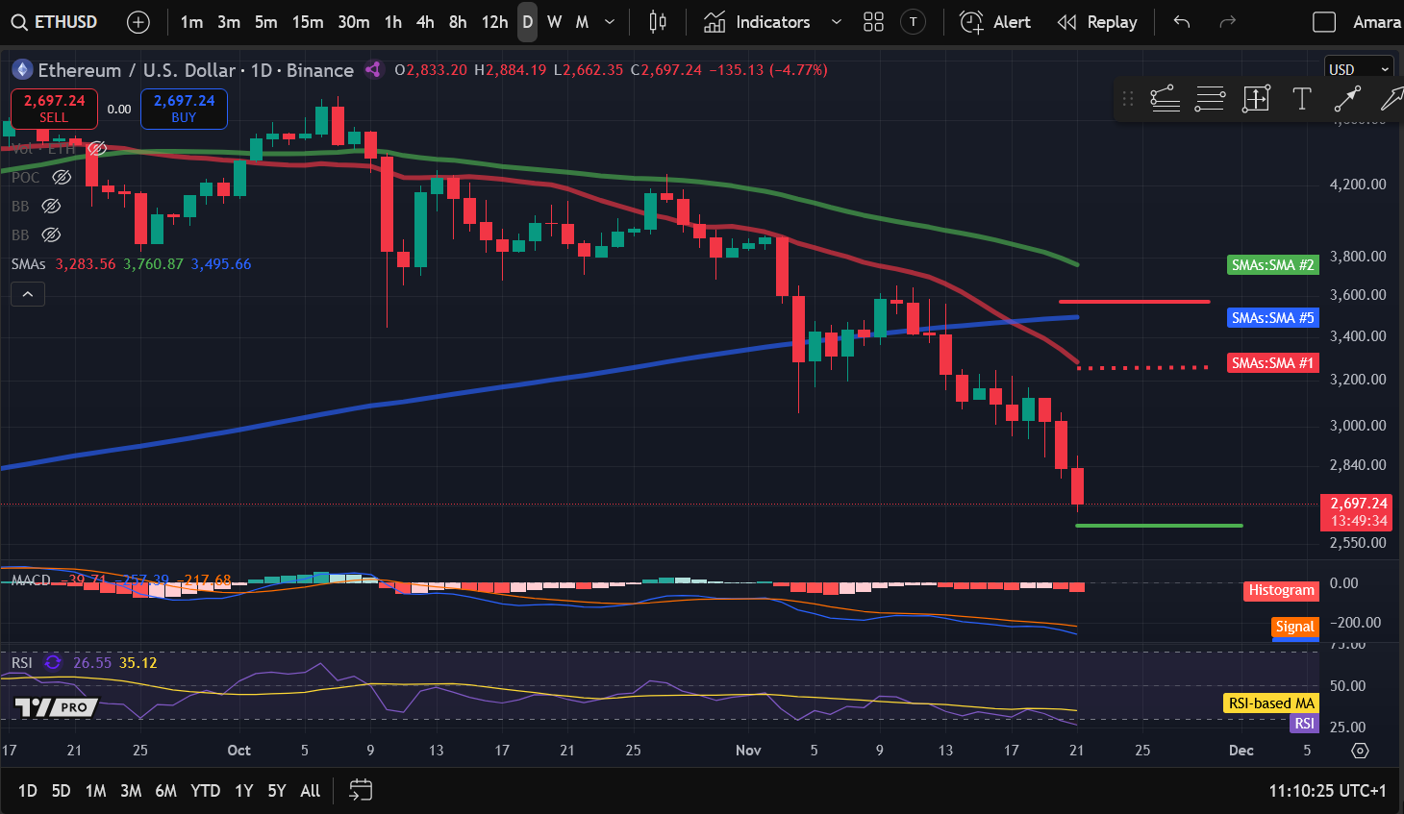
Task: Toggle POC indicator visibility
Action: [62, 177]
